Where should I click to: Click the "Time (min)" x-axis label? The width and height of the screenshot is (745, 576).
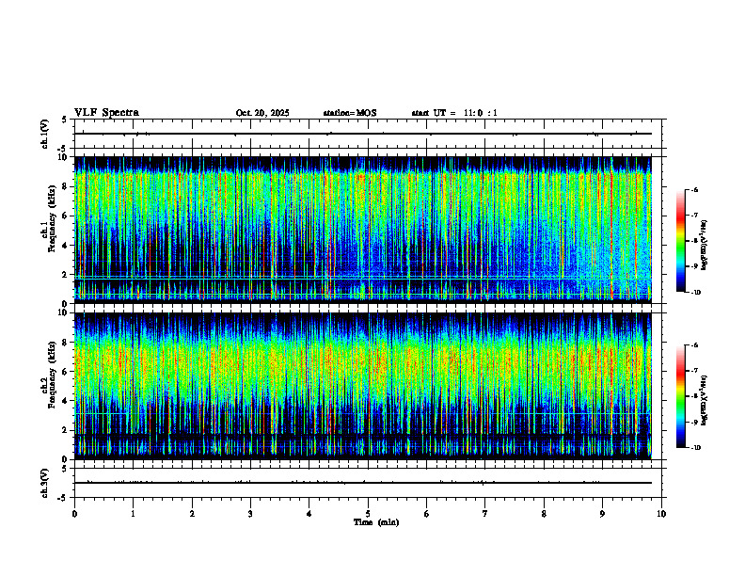pos(376,522)
